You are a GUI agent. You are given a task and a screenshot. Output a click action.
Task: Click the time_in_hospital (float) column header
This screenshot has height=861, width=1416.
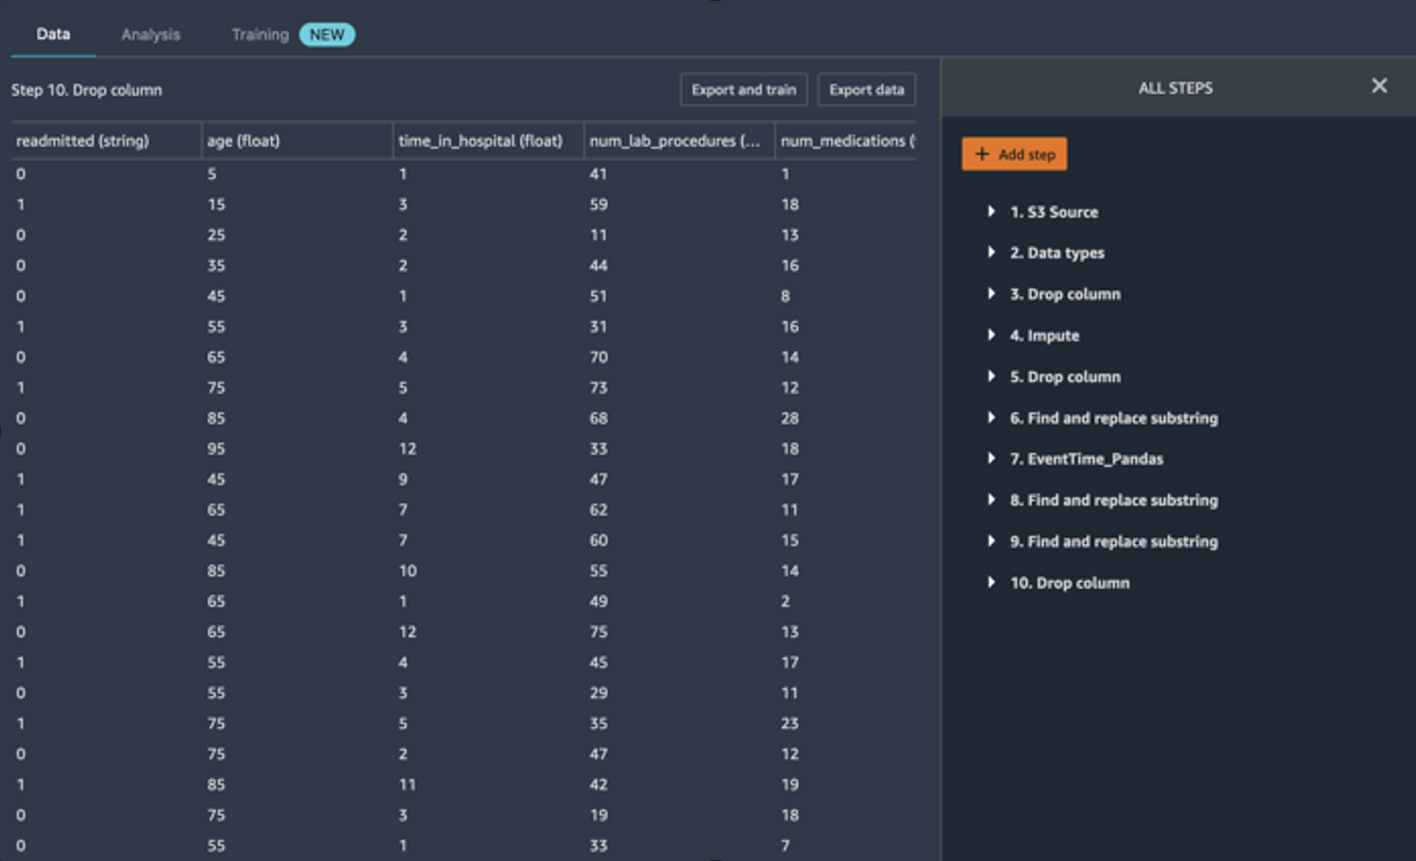click(x=481, y=141)
